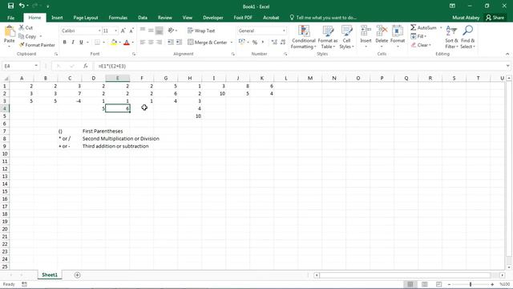Viewport: 513px width, 289px height.
Task: Expand the formula bar
Action: [507, 66]
